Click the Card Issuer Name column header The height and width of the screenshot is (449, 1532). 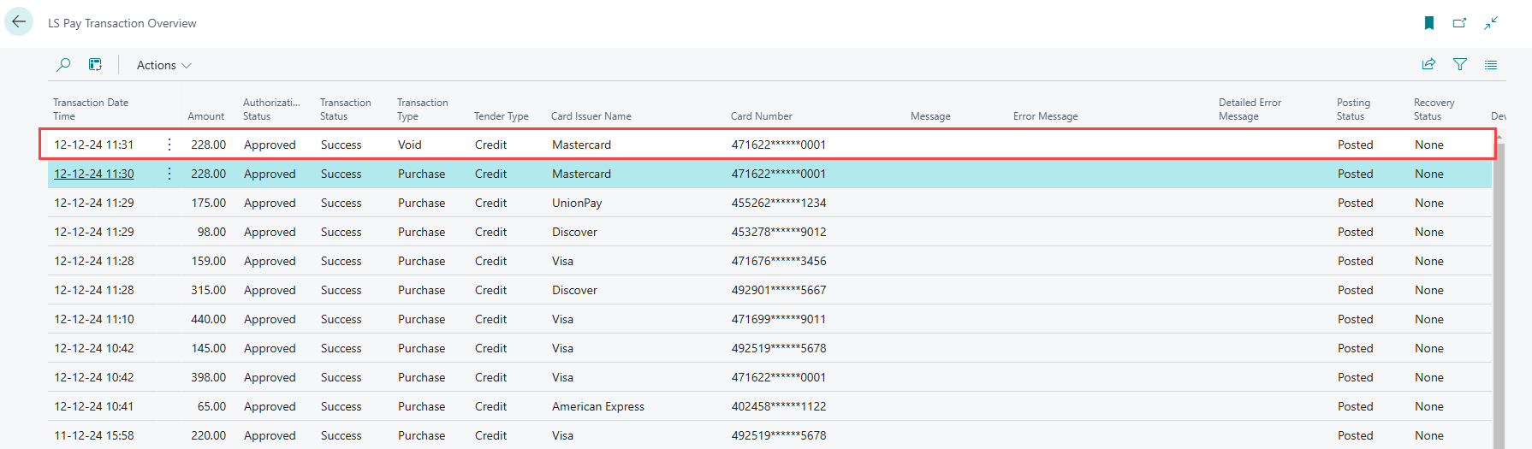point(591,116)
